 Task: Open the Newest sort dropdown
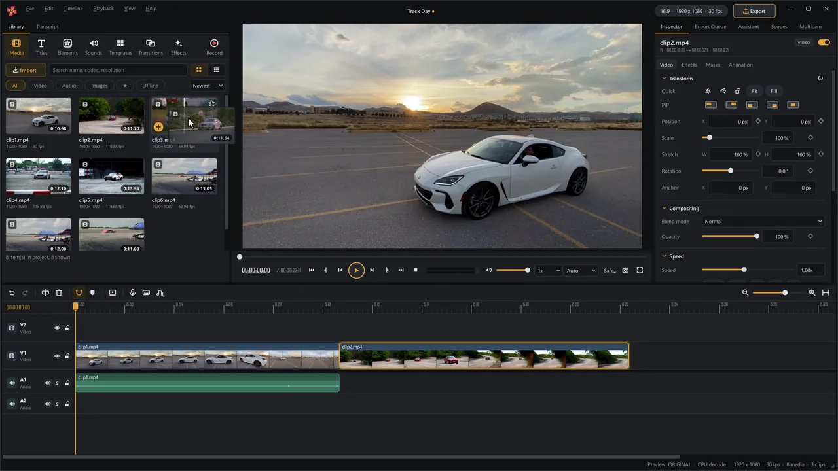208,86
